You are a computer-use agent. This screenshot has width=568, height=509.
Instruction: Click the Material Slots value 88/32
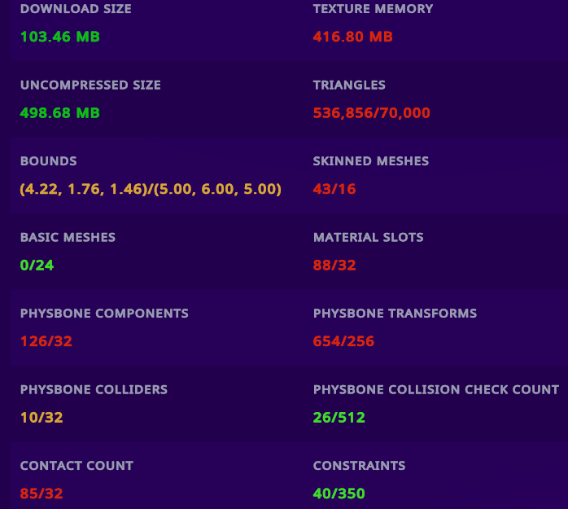334,265
